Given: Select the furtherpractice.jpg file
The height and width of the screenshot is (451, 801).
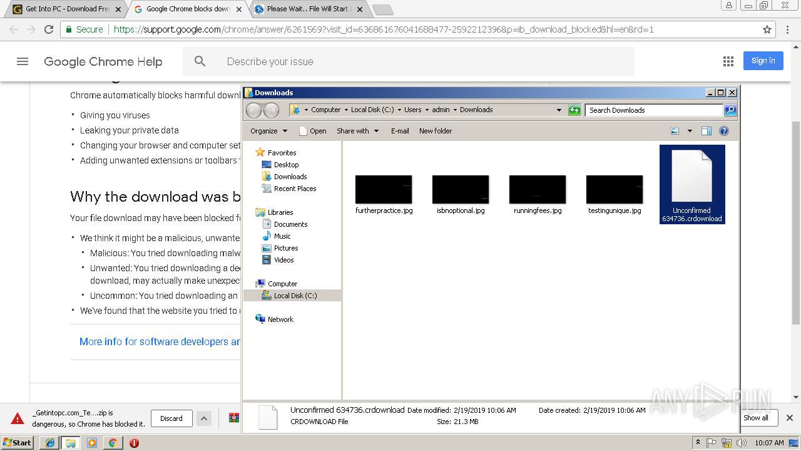Looking at the screenshot, I should click(384, 195).
